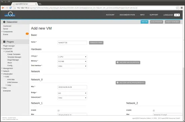This screenshot has width=185, height=122.
Task: Open Template Manager under LinuxCOE
Action: [x=14, y=57]
